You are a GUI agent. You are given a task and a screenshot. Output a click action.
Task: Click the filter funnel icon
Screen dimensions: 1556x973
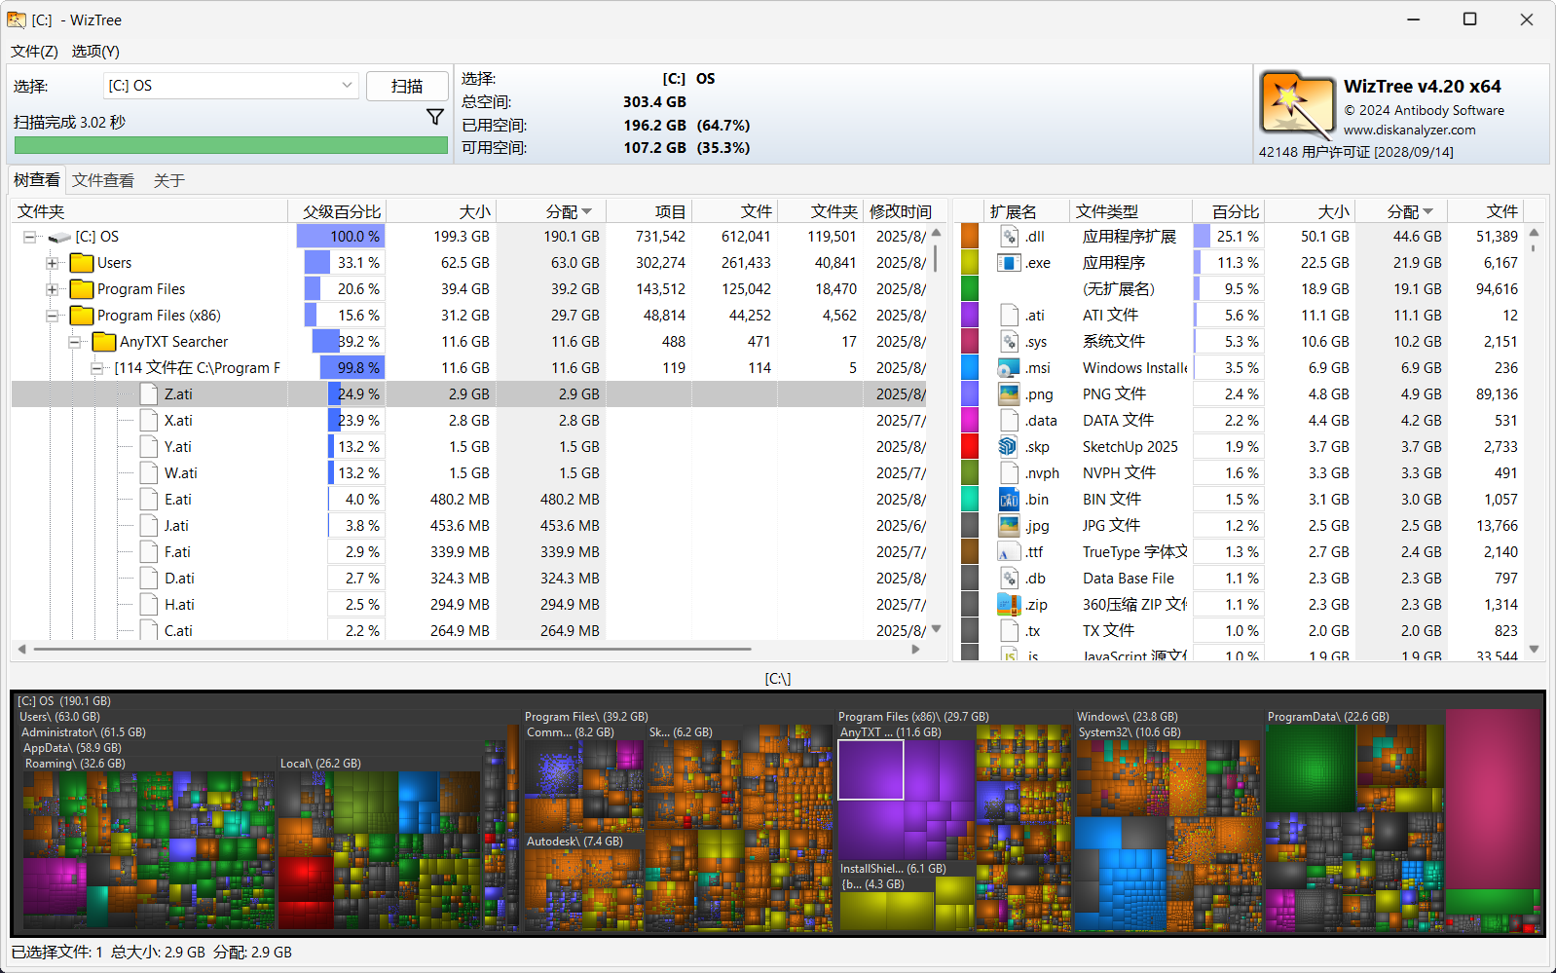click(x=435, y=117)
